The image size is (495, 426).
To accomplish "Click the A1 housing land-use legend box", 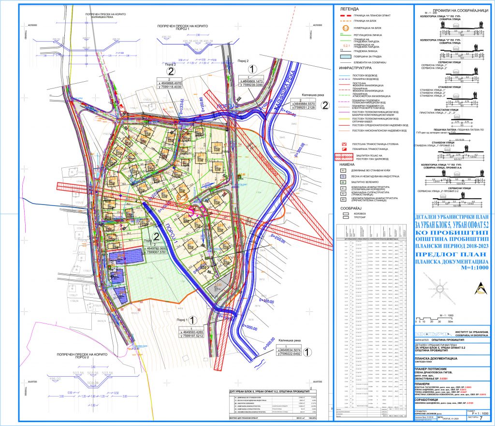I will [343, 171].
